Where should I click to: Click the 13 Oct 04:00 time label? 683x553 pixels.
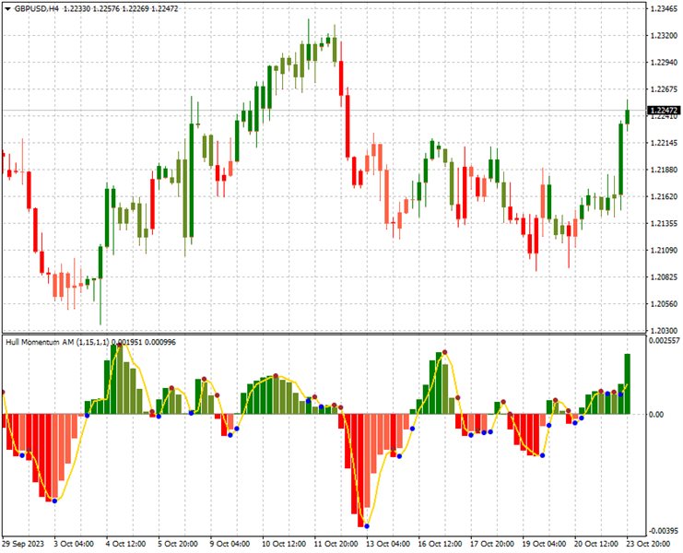tap(388, 544)
